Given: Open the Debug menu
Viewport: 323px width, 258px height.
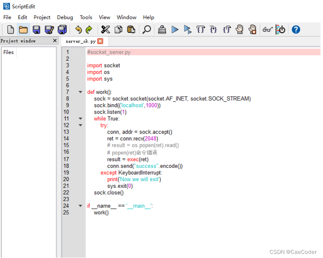Looking at the screenshot, I should pyautogui.click(x=65, y=17).
